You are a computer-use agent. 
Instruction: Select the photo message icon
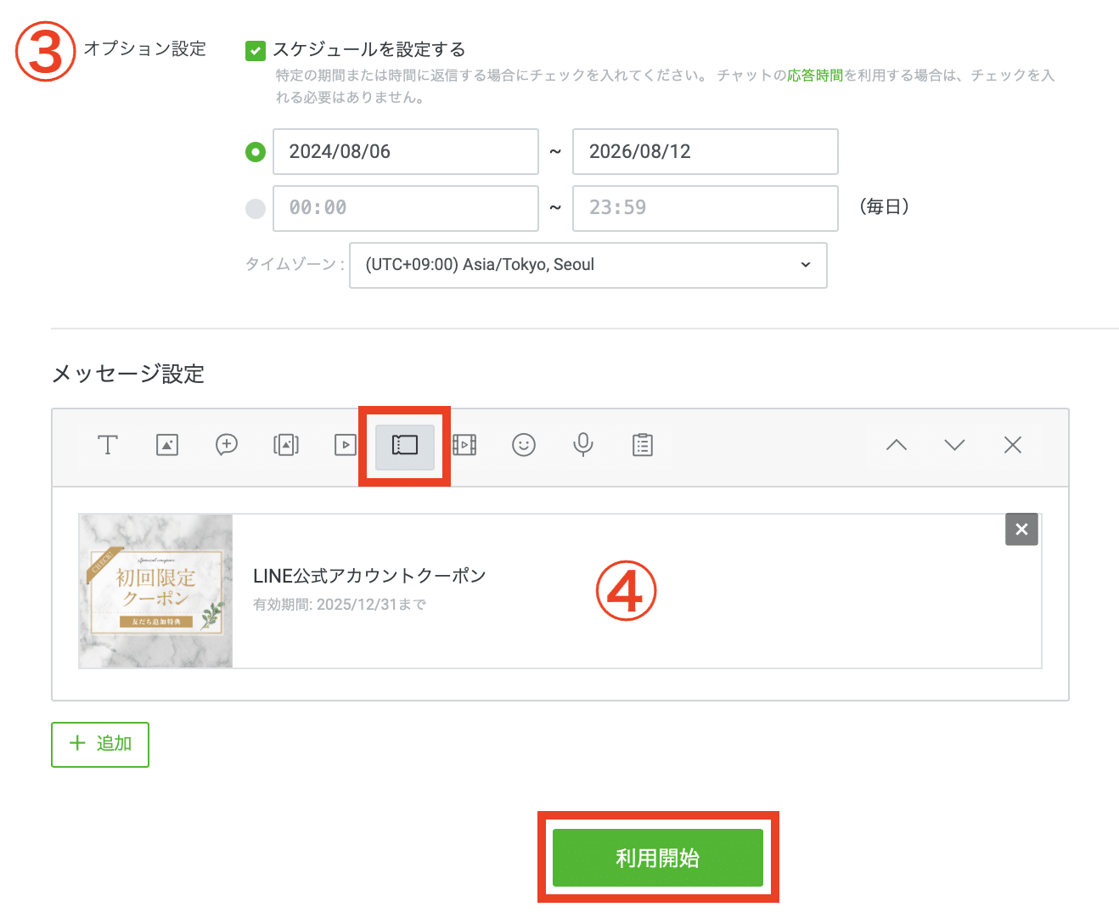167,445
